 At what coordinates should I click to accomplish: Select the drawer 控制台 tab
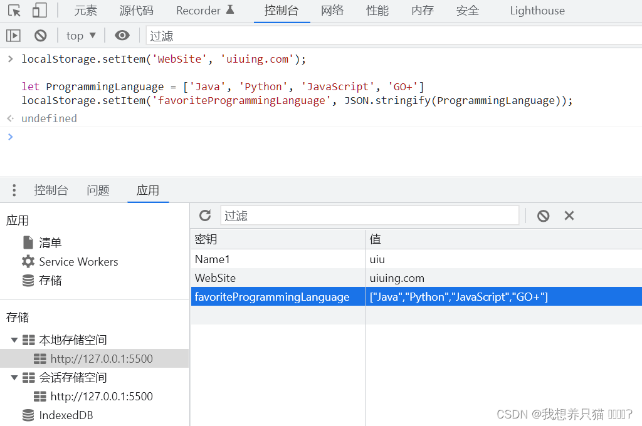click(x=51, y=190)
